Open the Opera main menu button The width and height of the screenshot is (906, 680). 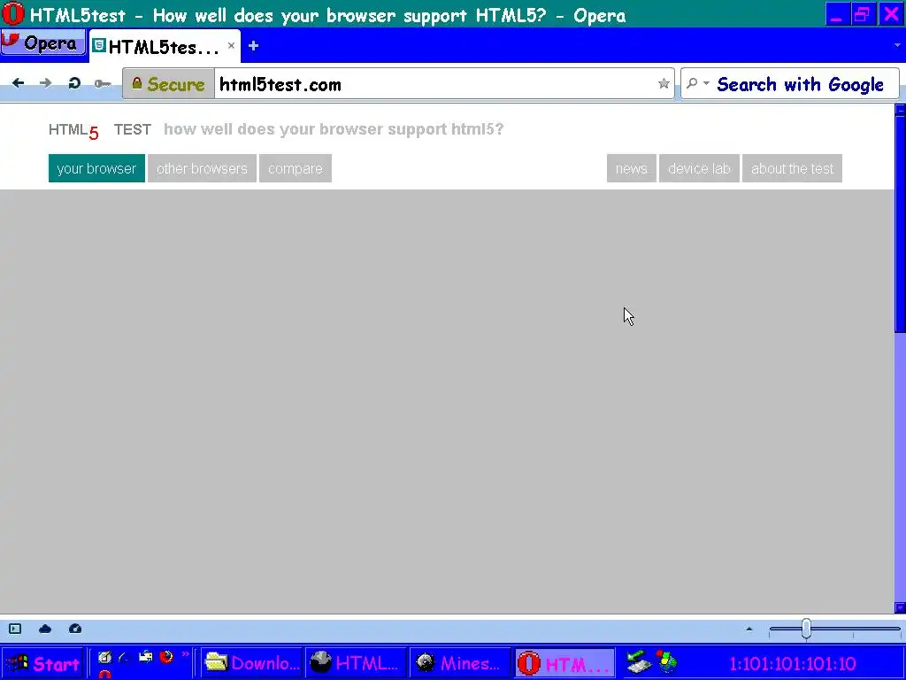tap(42, 43)
